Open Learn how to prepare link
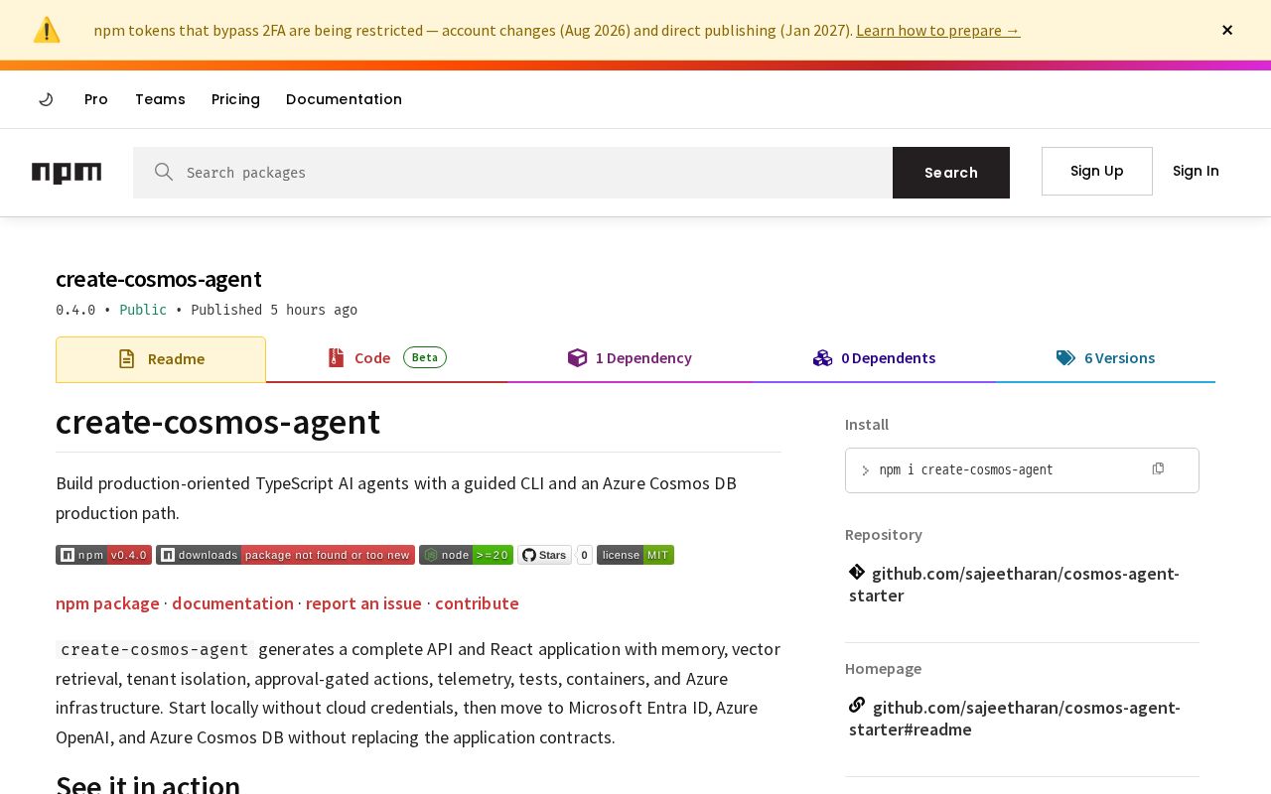The image size is (1271, 794). point(937,30)
